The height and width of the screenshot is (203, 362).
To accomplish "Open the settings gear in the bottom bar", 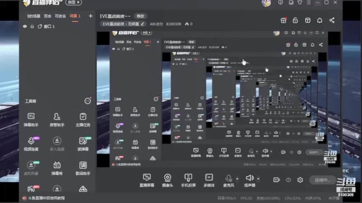I will pyautogui.click(x=300, y=180).
